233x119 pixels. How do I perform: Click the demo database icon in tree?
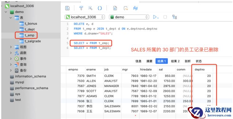12,12
